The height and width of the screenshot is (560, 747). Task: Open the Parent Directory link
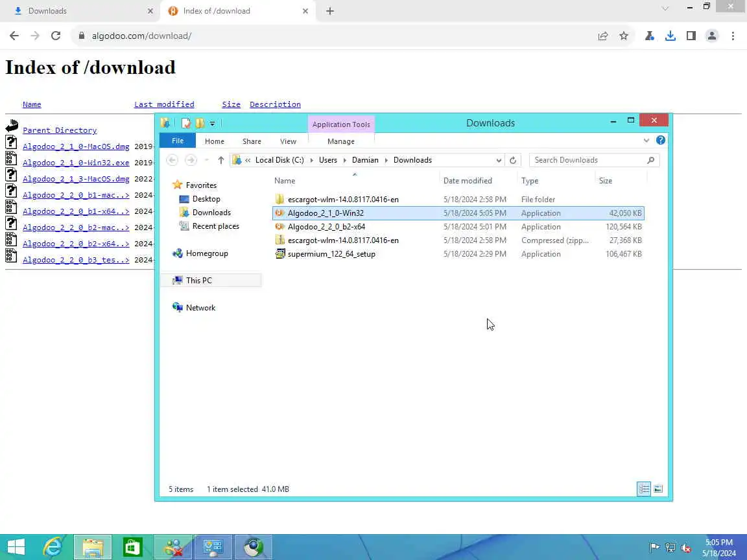[60, 130]
